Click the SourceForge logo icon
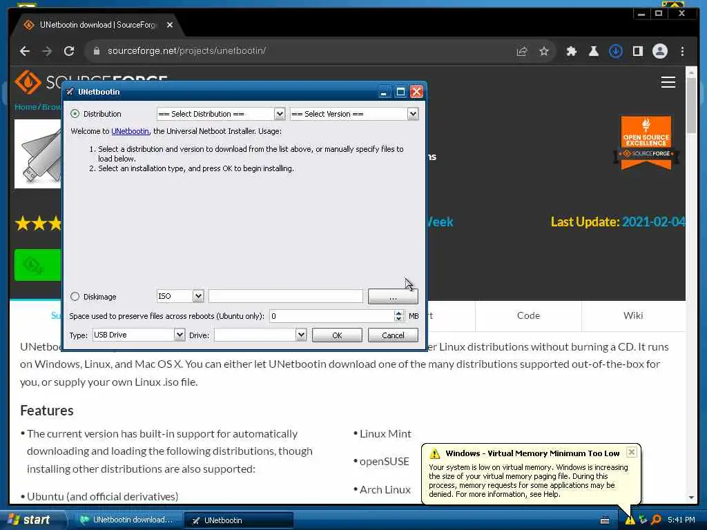 pyautogui.click(x=28, y=81)
